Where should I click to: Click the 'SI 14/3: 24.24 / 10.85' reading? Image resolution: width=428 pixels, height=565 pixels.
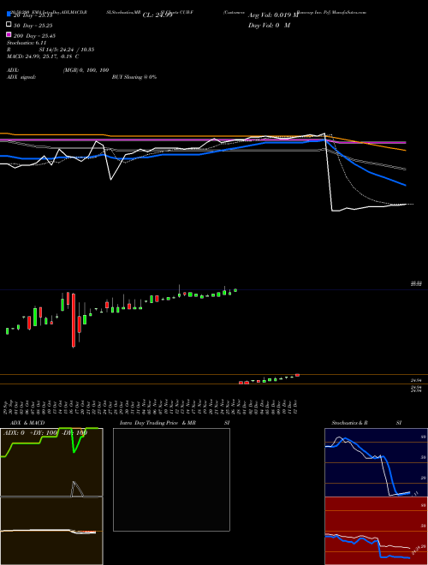67,50
